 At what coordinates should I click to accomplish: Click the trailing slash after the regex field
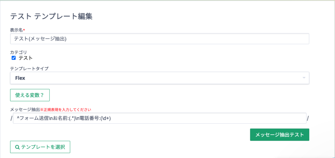pos(308,118)
